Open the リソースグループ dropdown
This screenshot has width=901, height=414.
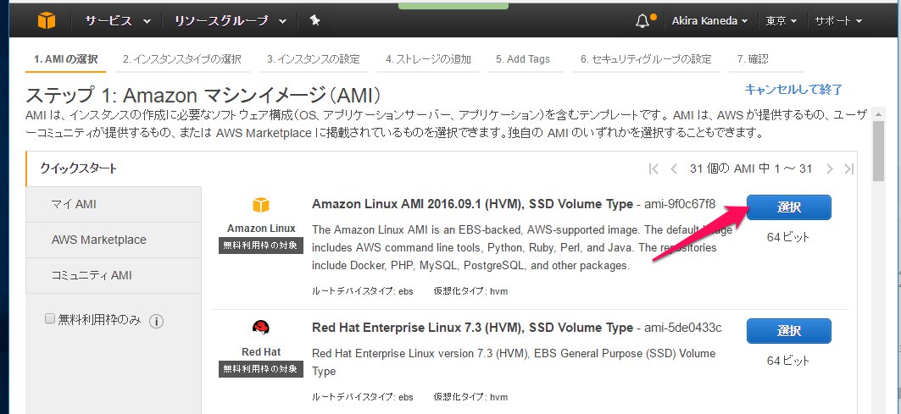click(x=230, y=19)
